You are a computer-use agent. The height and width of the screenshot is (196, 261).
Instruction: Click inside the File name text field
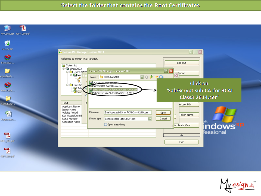(x=128, y=112)
